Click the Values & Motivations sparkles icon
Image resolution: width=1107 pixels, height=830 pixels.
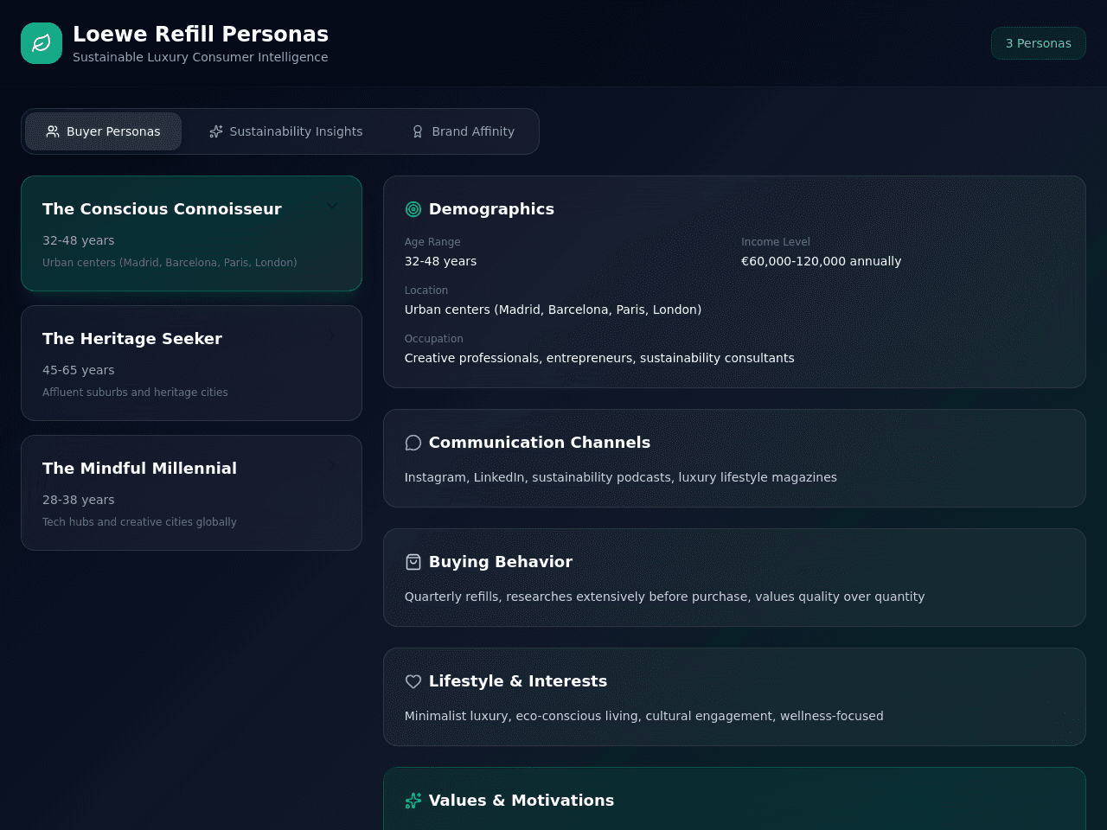(x=413, y=801)
